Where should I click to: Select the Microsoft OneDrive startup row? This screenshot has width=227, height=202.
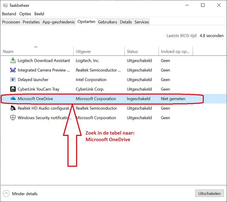[113, 99]
